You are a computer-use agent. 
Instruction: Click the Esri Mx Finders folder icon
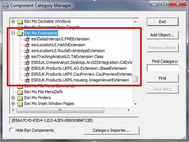click(x=20, y=98)
